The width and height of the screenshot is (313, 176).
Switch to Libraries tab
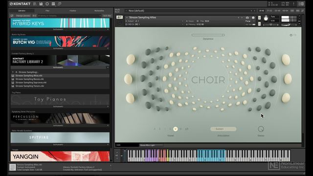click(22, 11)
